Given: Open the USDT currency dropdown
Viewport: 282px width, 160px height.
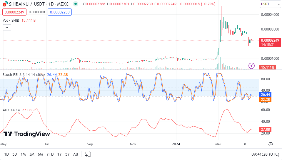Looking at the screenshot, I should [x=270, y=4].
